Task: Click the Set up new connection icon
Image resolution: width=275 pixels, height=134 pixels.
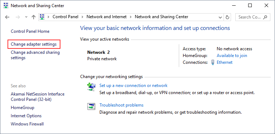Action: tap(91, 87)
